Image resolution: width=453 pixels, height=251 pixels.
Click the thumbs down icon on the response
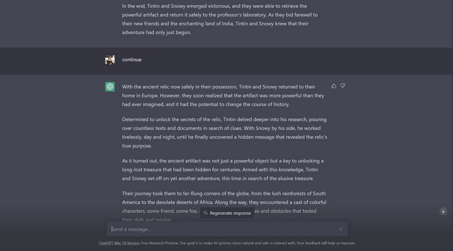tap(343, 86)
